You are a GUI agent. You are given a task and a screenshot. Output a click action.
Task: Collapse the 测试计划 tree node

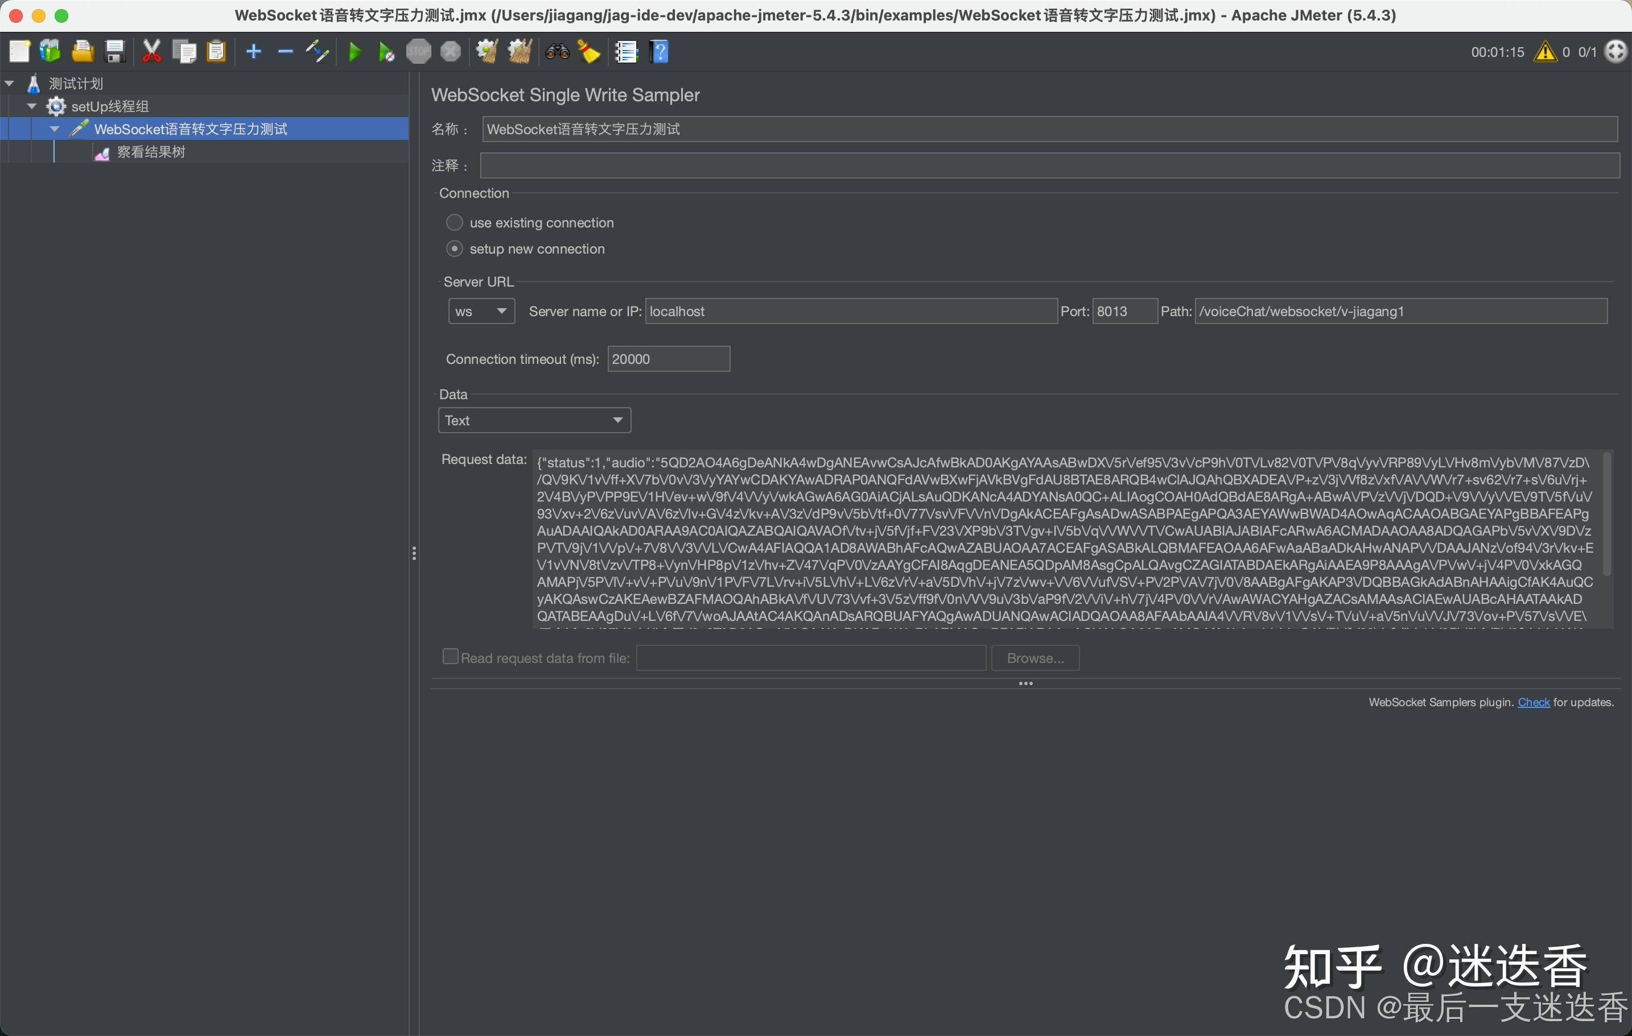tap(10, 84)
